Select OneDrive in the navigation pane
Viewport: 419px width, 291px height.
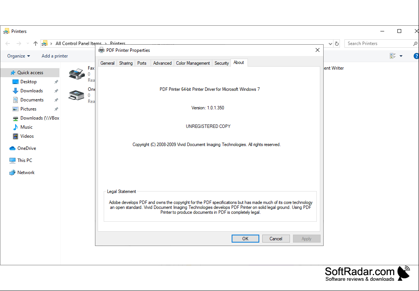pyautogui.click(x=26, y=148)
